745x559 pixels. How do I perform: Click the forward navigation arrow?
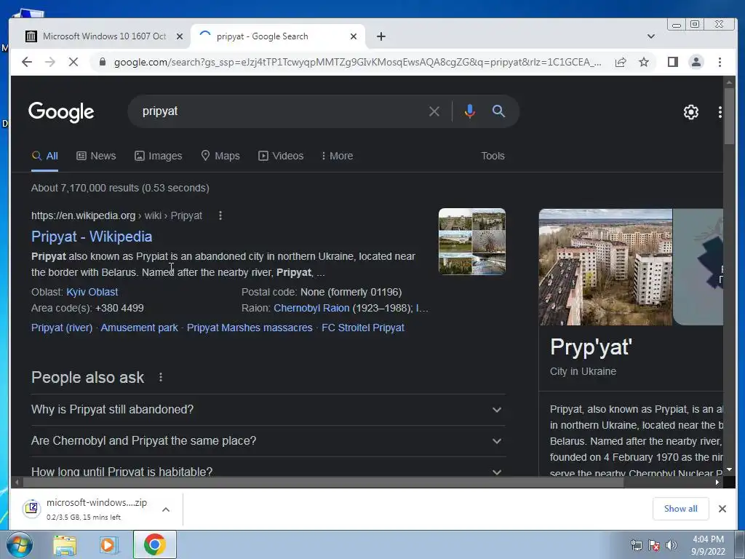50,62
